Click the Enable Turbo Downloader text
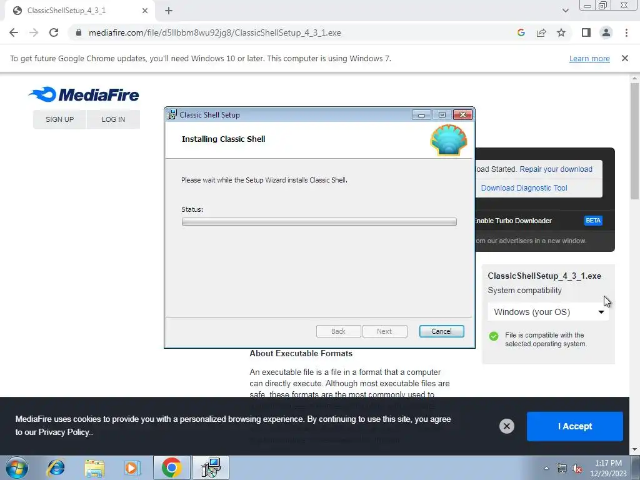 click(x=513, y=221)
